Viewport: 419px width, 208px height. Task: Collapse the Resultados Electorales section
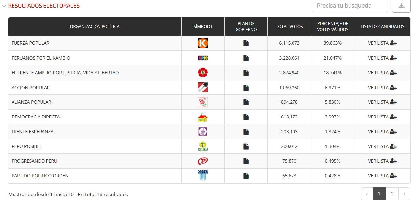[x=4, y=6]
